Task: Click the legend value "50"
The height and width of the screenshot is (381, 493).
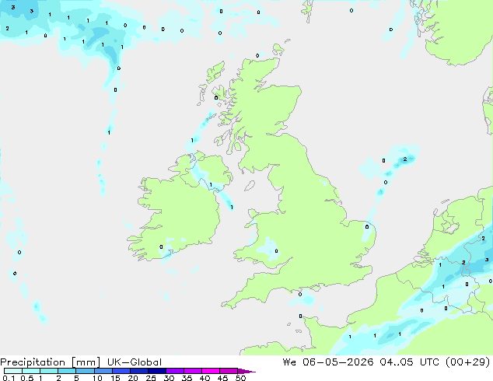Action: 240,378
